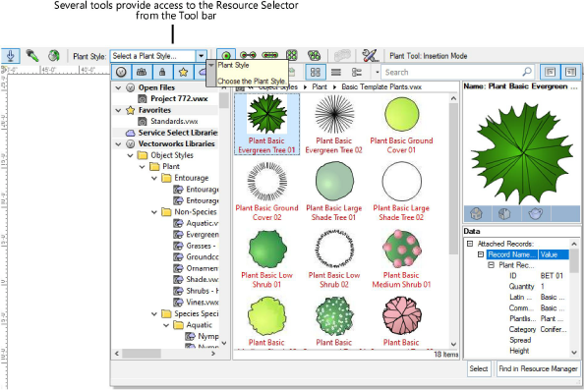
Task: Select the house view icon under preview
Action: 477,214
